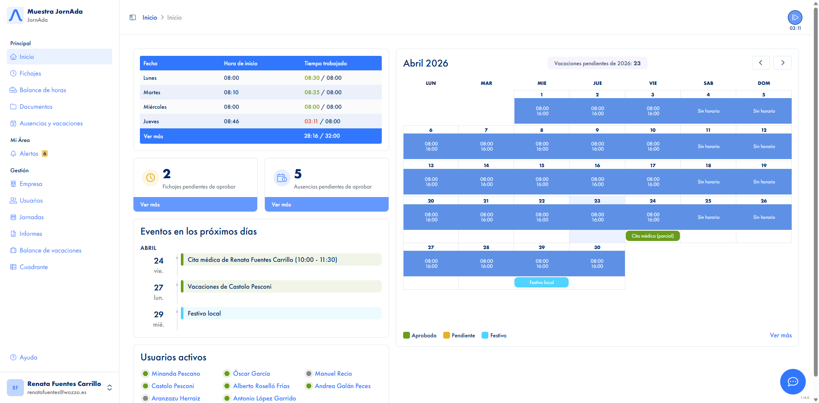Click the Ausencias y vacaciones calendar icon

(13, 123)
